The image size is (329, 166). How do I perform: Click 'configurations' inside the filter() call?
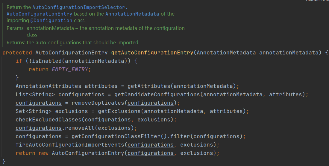coord(216,136)
